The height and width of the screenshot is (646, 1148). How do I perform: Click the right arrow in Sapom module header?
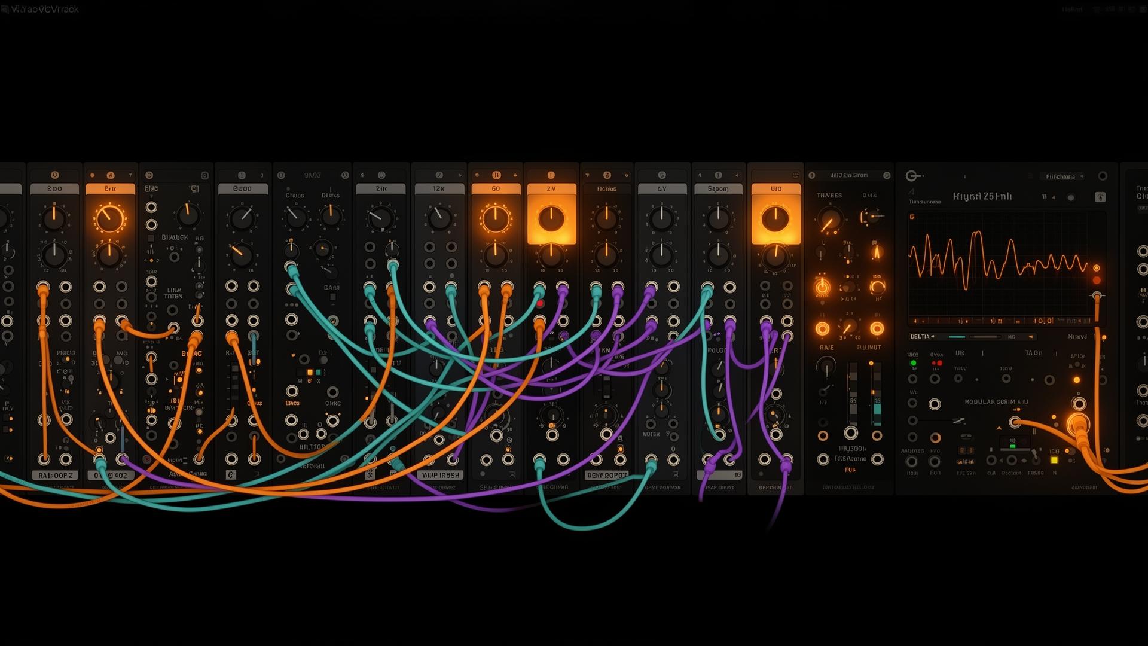pos(737,175)
